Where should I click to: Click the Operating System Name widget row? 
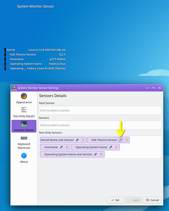(35, 64)
